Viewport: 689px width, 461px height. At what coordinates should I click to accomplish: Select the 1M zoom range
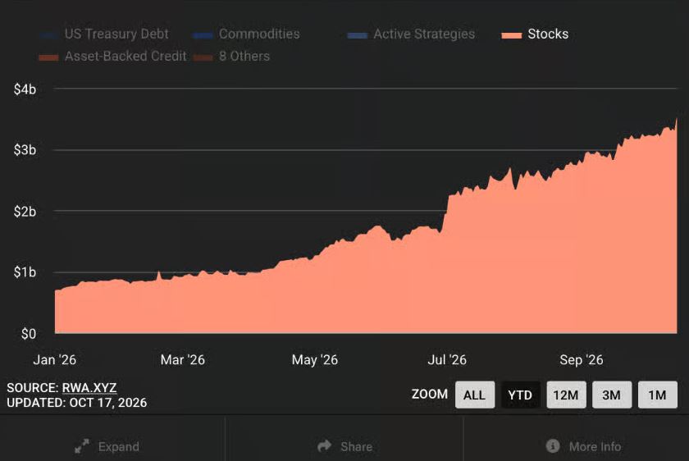657,395
